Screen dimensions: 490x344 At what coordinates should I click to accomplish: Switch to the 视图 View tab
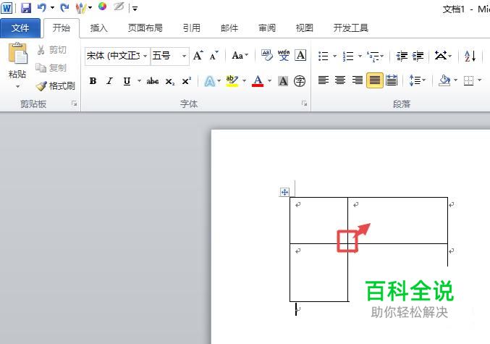(x=305, y=28)
